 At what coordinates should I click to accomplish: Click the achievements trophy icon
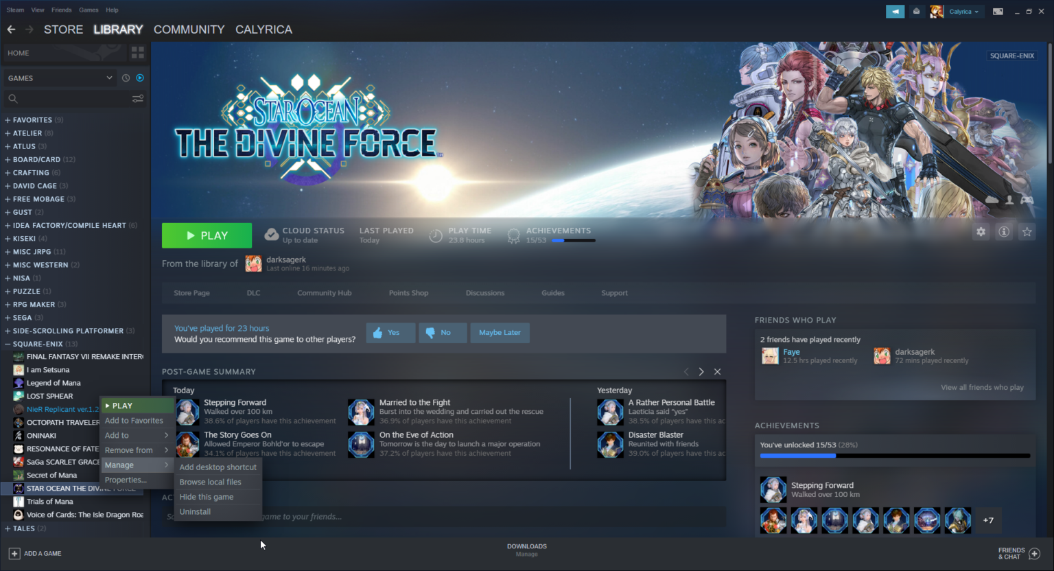pyautogui.click(x=513, y=235)
